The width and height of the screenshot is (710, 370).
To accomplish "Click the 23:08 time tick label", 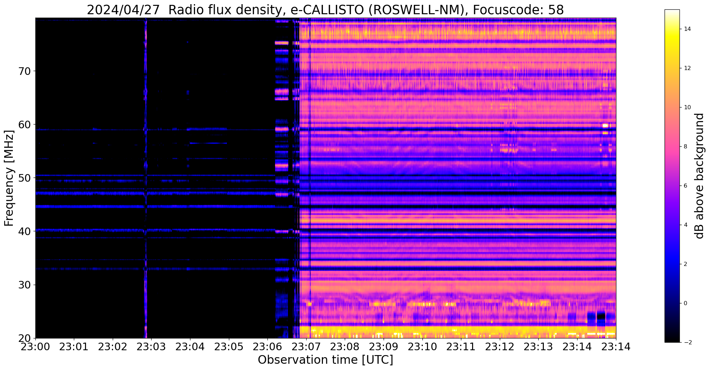I will tap(345, 346).
